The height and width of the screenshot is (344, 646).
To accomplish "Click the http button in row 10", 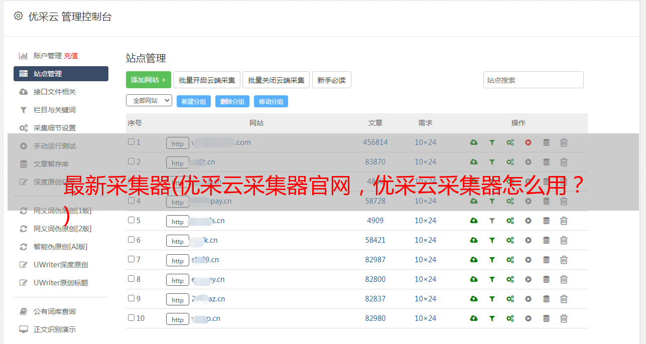I will coord(178,319).
